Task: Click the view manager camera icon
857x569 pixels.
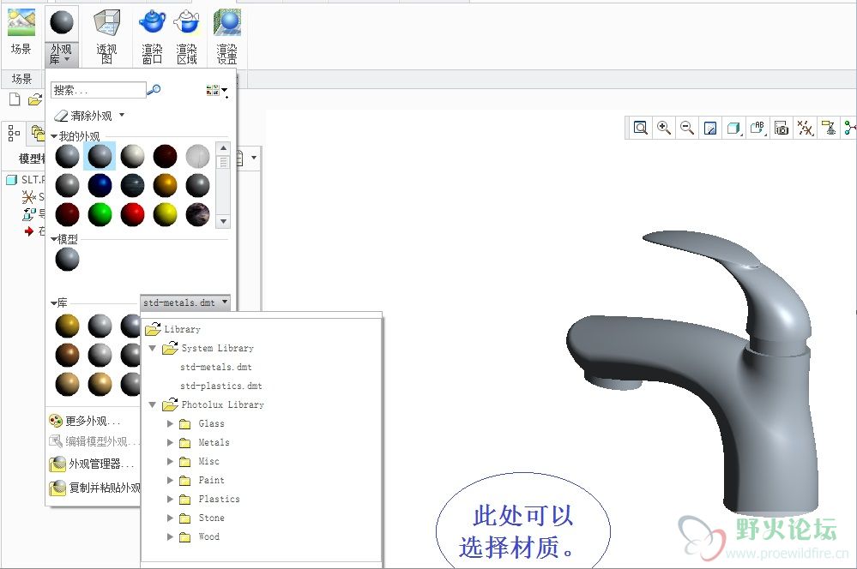Action: click(782, 129)
